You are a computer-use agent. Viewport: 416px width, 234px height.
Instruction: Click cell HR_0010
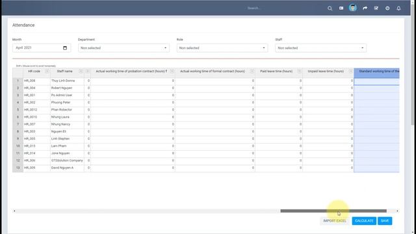tap(36, 117)
